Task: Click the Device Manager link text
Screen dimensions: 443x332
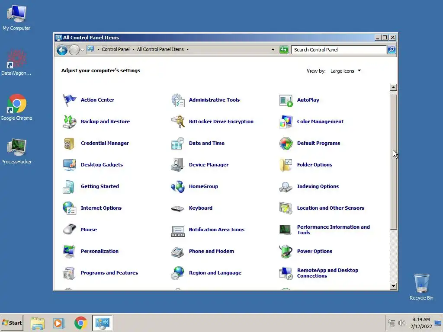Action: [x=209, y=165]
